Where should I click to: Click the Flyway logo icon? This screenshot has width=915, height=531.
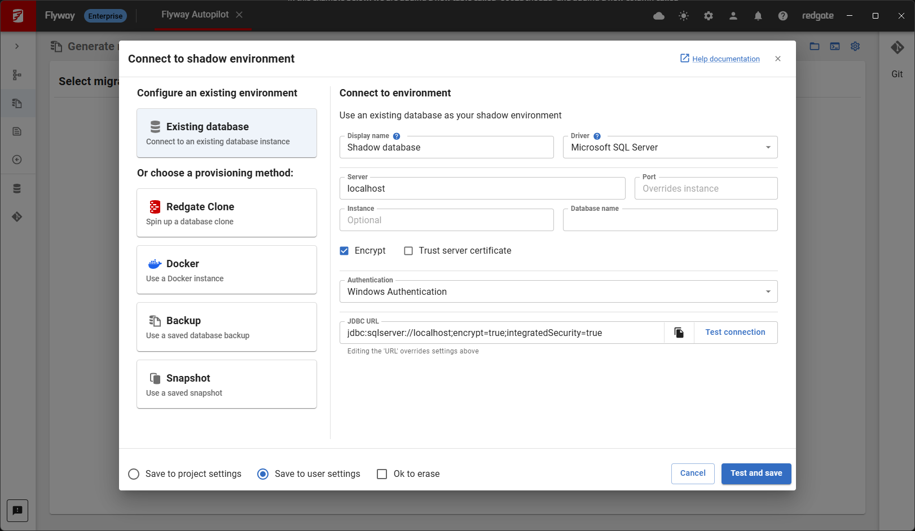click(x=18, y=16)
